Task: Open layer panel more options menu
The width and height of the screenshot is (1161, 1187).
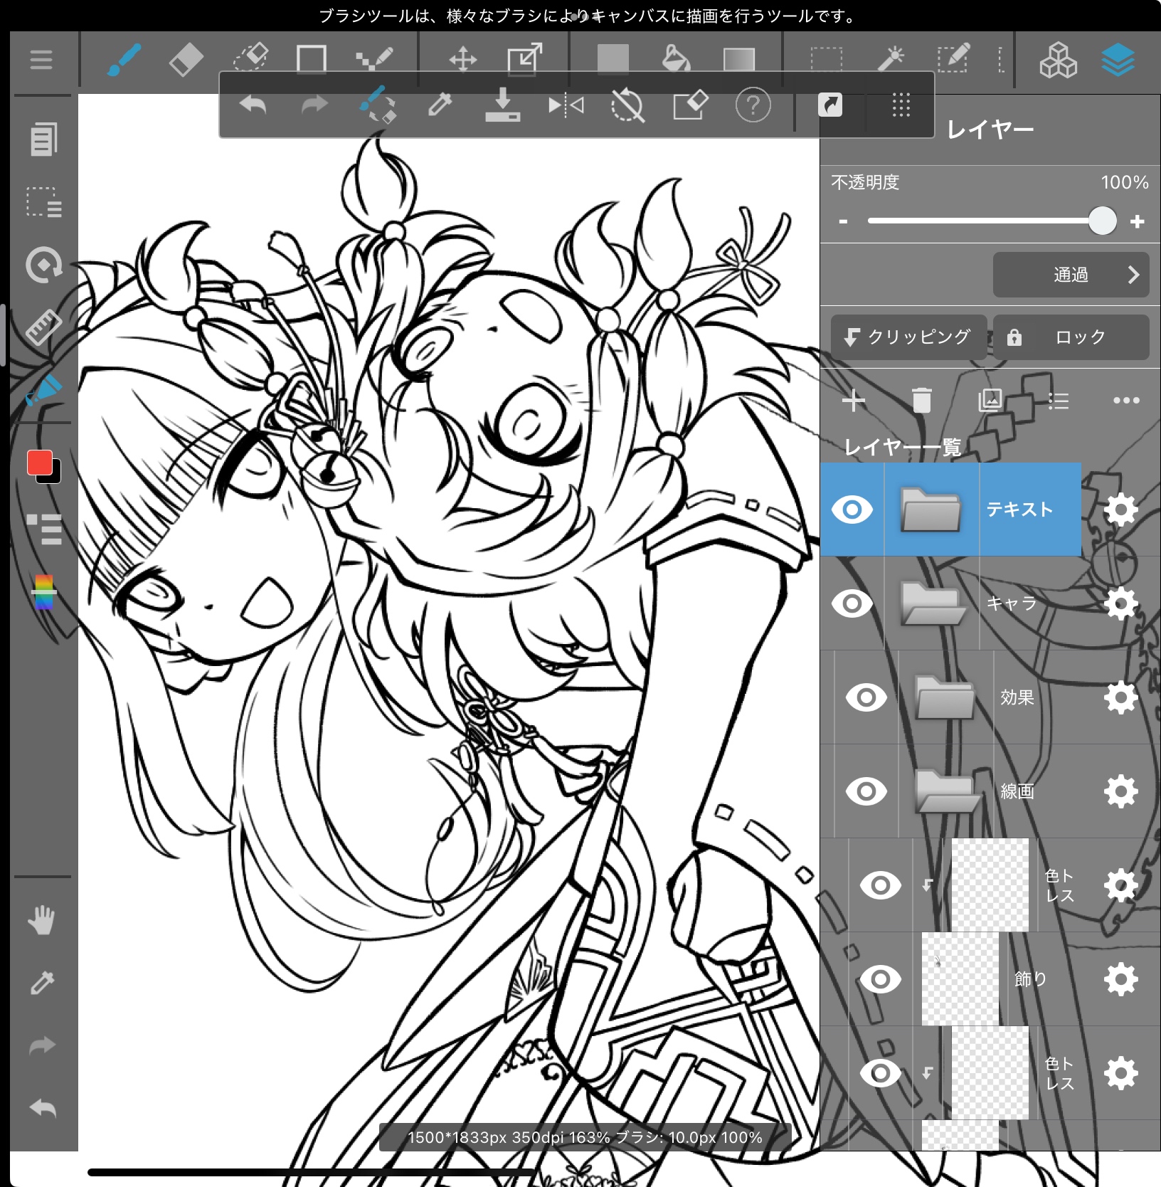Action: 1125,401
